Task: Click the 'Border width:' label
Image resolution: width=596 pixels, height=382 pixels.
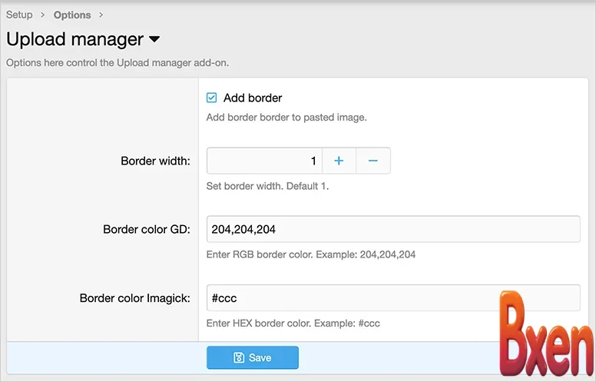Action: point(155,161)
